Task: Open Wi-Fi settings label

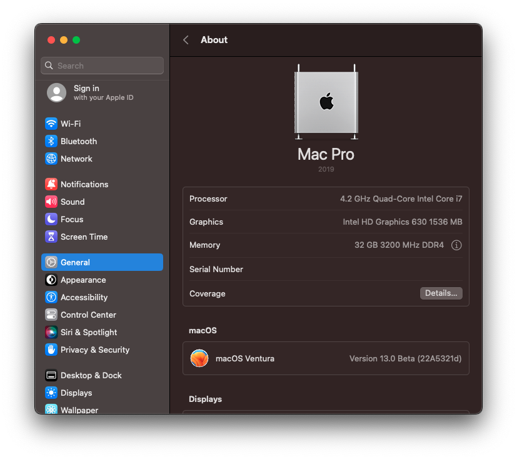Action: (71, 124)
